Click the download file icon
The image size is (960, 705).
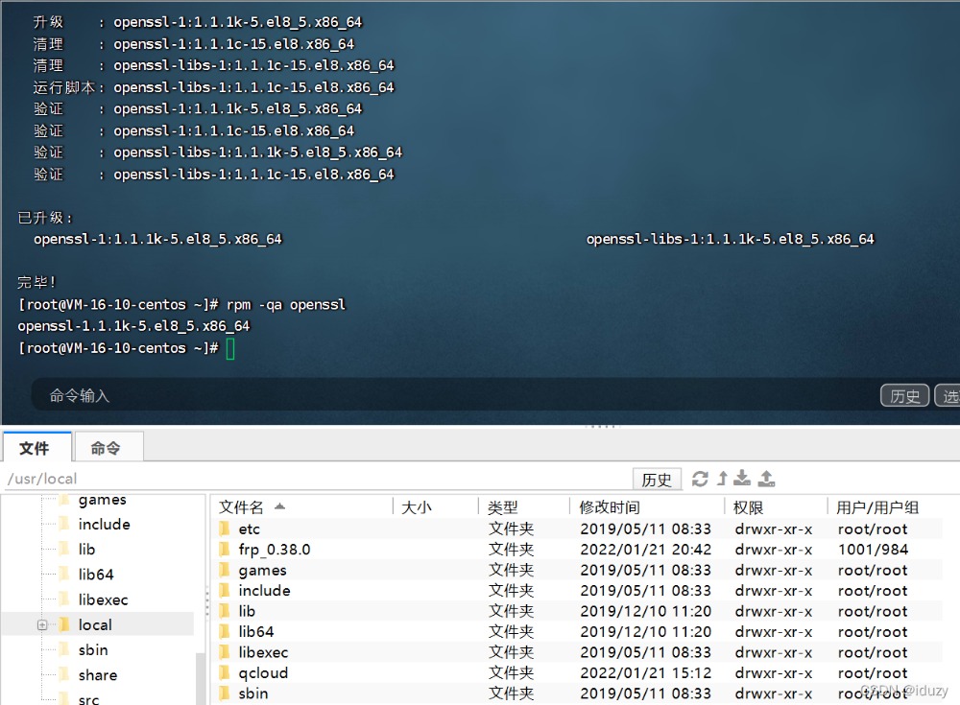[x=742, y=479]
